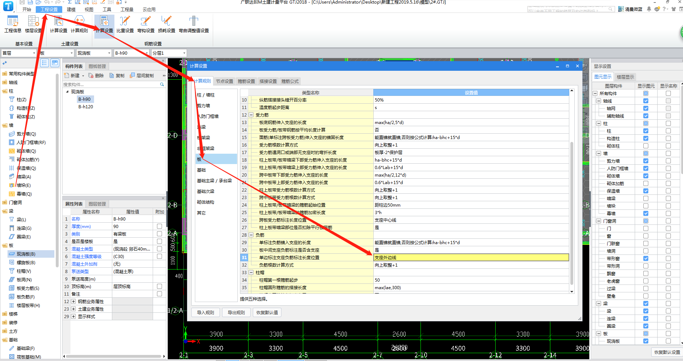Screen dimensions: 683x361
Task: Open 计算规则 ribbon icon
Action: [x=79, y=24]
